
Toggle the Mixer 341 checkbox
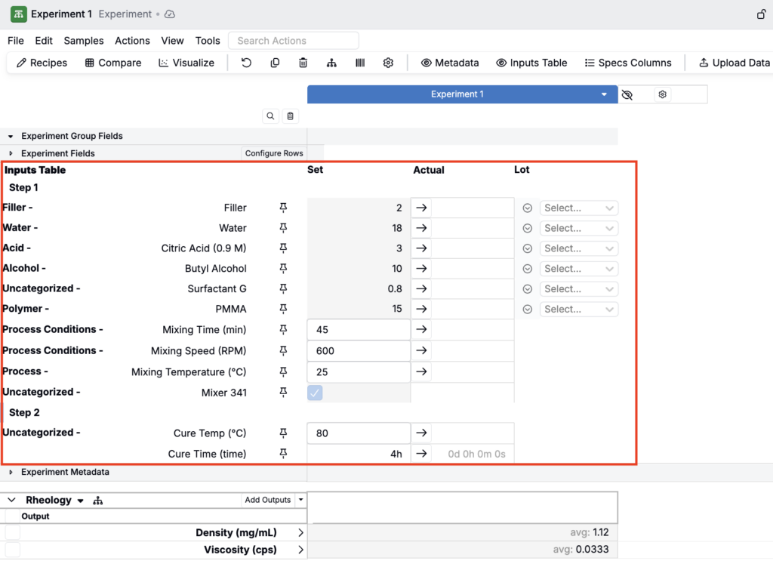coord(315,393)
